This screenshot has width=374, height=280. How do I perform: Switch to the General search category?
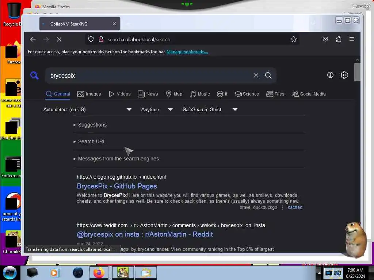pos(58,94)
